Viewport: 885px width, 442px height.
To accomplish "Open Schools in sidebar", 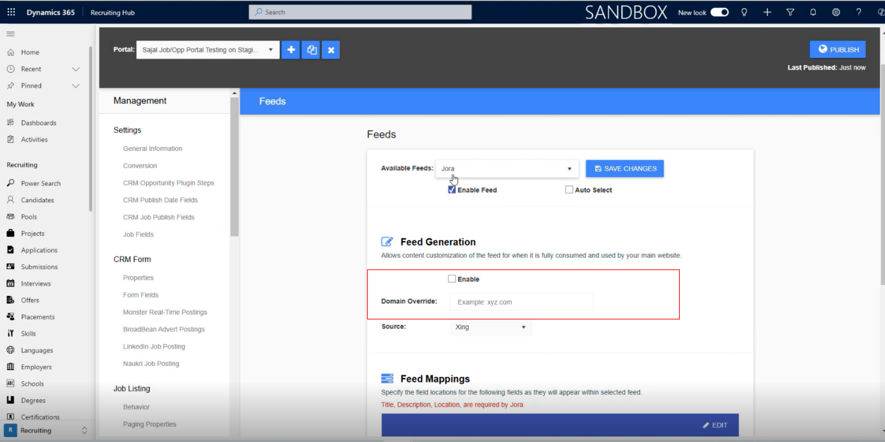I will 32,384.
